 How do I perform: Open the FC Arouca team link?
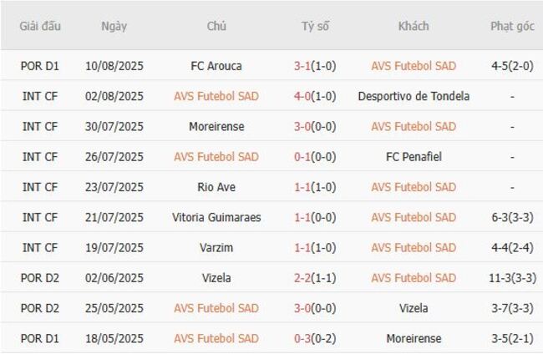coord(216,66)
